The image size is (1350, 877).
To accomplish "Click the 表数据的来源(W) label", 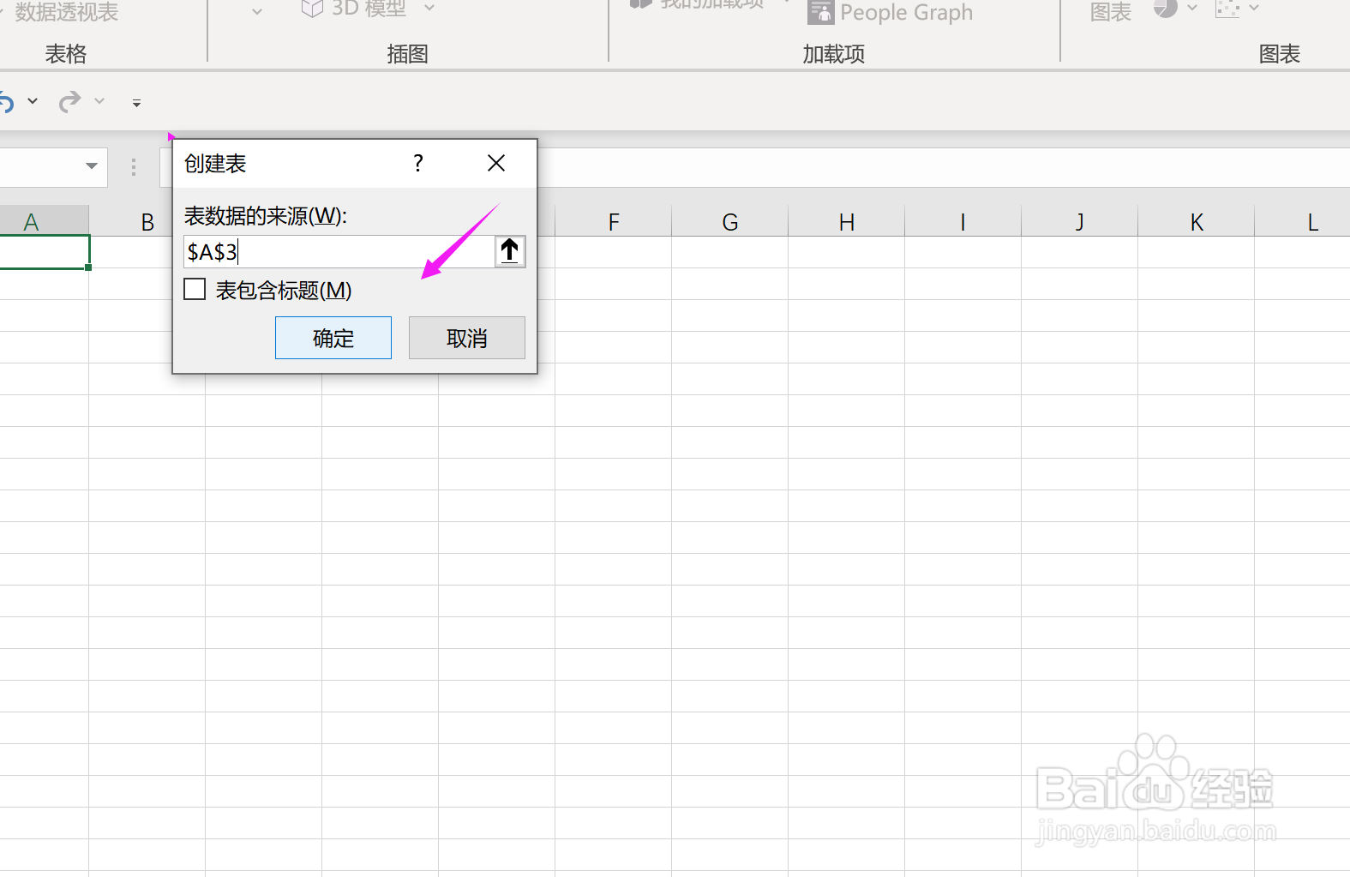I will pyautogui.click(x=266, y=215).
